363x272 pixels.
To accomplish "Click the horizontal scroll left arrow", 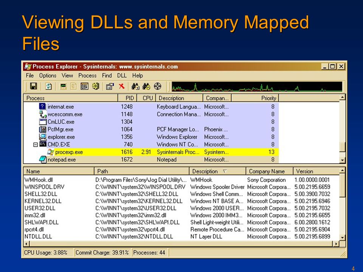I will pyautogui.click(x=26, y=244).
